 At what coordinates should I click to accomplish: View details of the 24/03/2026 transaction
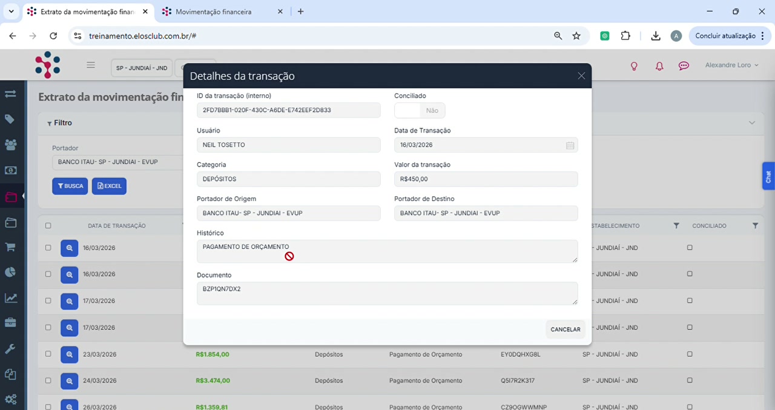point(70,381)
